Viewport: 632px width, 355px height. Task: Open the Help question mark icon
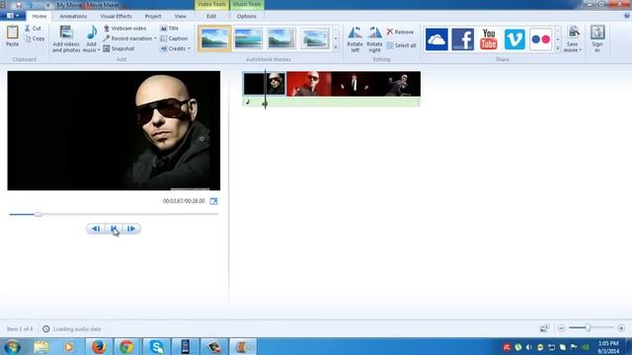[x=627, y=16]
